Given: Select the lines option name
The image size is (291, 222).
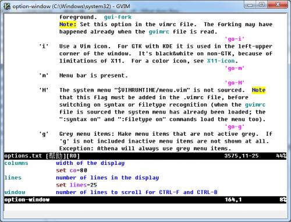Looking at the screenshot, I should (x=13, y=178).
